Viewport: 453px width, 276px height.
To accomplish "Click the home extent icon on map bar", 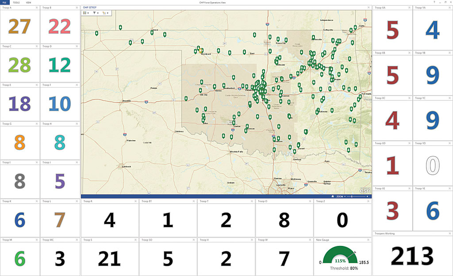I will 333,196.
